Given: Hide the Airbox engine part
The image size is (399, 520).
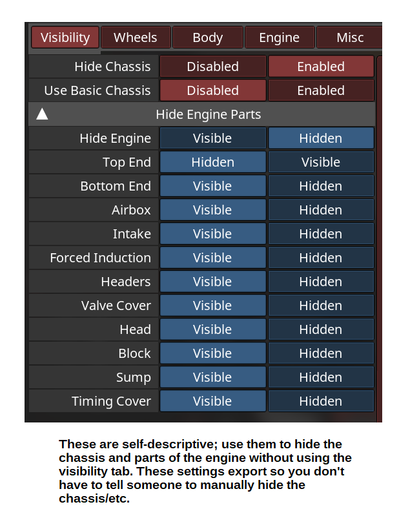Looking at the screenshot, I should point(321,210).
